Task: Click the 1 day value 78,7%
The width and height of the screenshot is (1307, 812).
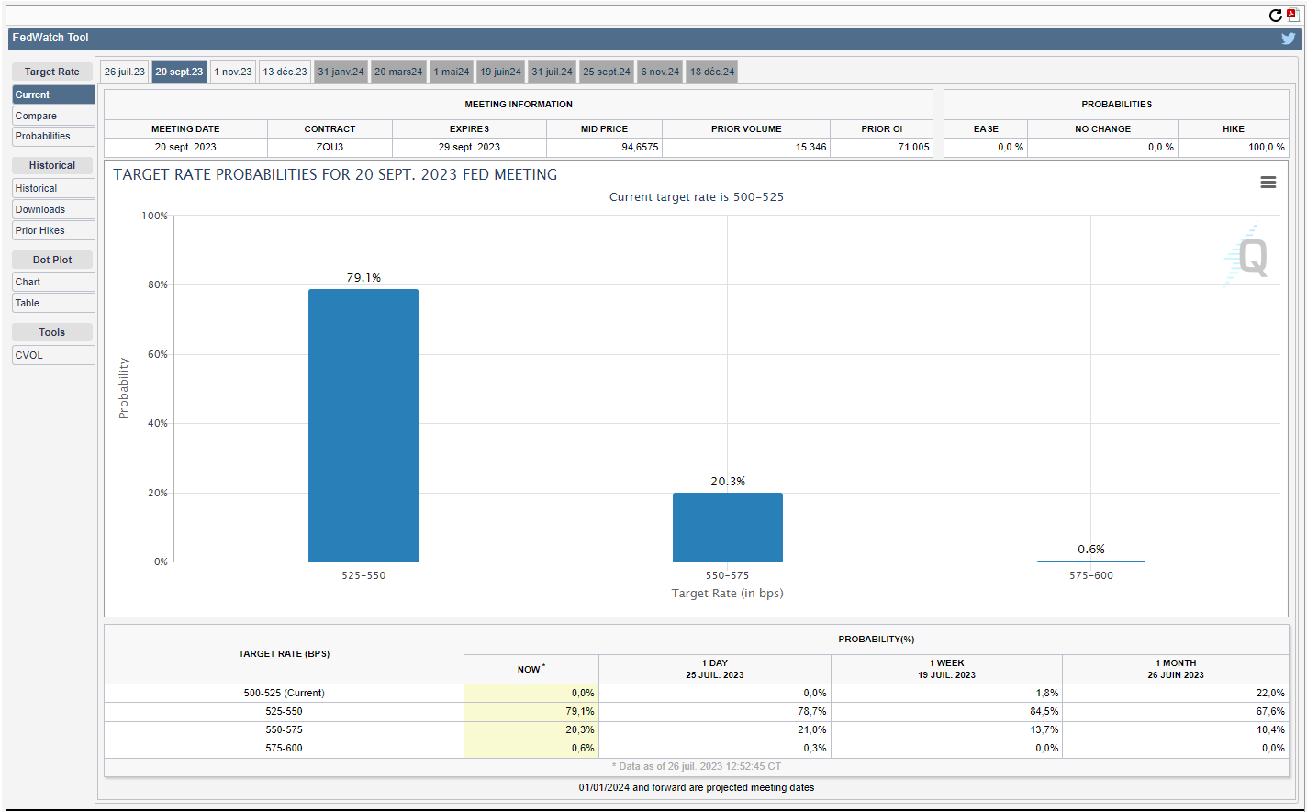Action: (x=812, y=711)
